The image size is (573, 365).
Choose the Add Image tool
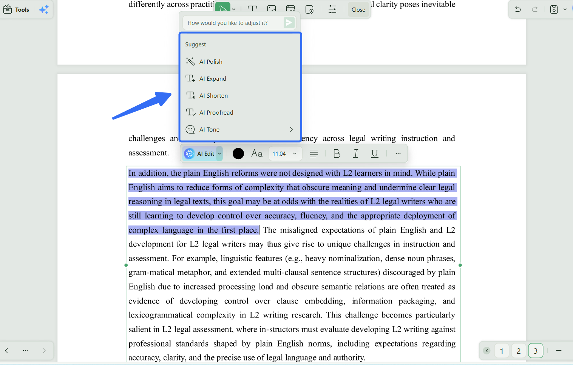coord(271,9)
